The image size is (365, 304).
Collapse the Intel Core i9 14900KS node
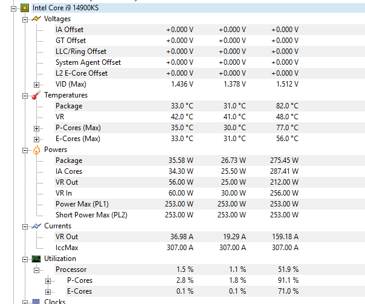point(13,9)
